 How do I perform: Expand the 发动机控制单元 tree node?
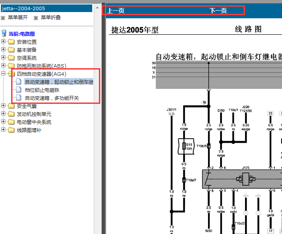(x=3, y=113)
